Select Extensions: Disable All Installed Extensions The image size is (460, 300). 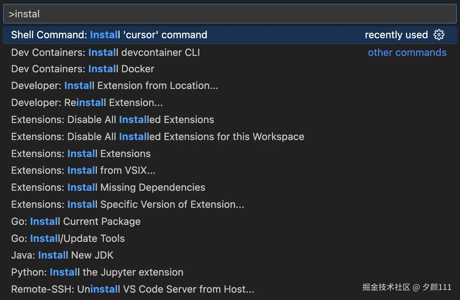coord(112,120)
